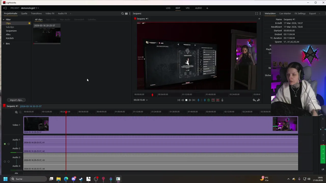Select the Alles filter

point(8,35)
